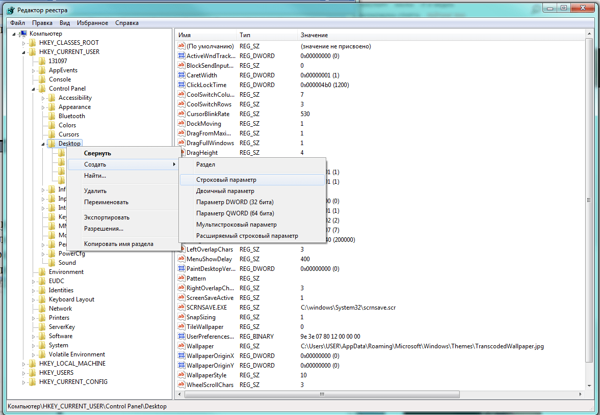Expand the HKEY_USERS tree node
The image size is (600, 415).
(x=23, y=373)
